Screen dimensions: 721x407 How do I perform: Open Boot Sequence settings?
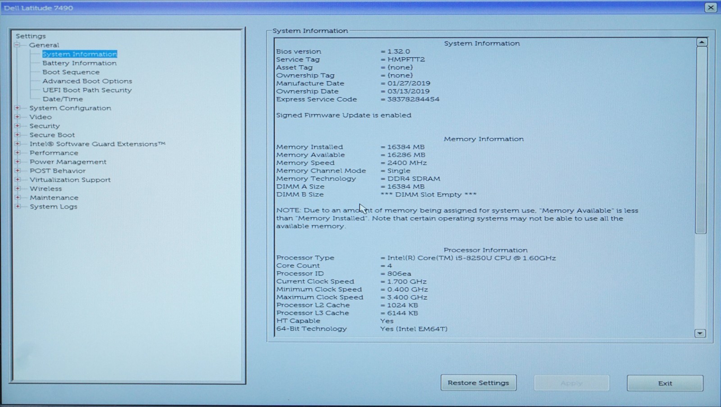tap(71, 72)
